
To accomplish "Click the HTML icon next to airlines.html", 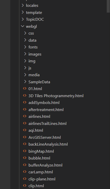I will [25, 116].
